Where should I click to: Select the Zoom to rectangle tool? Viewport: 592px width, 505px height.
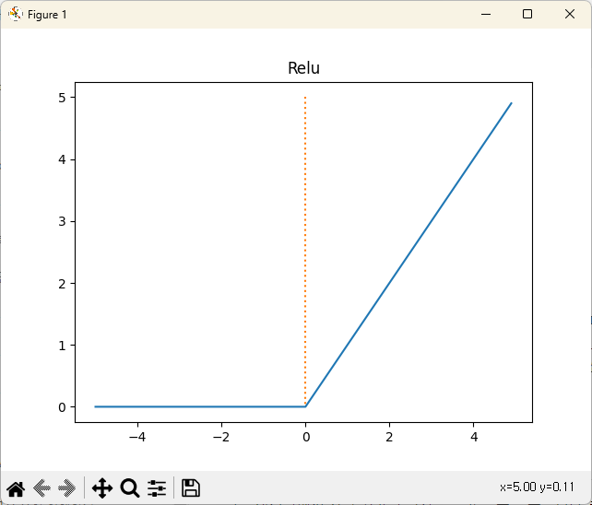[130, 488]
